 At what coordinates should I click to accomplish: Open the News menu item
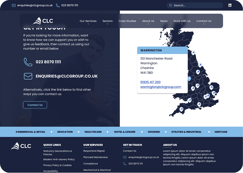(x=164, y=21)
